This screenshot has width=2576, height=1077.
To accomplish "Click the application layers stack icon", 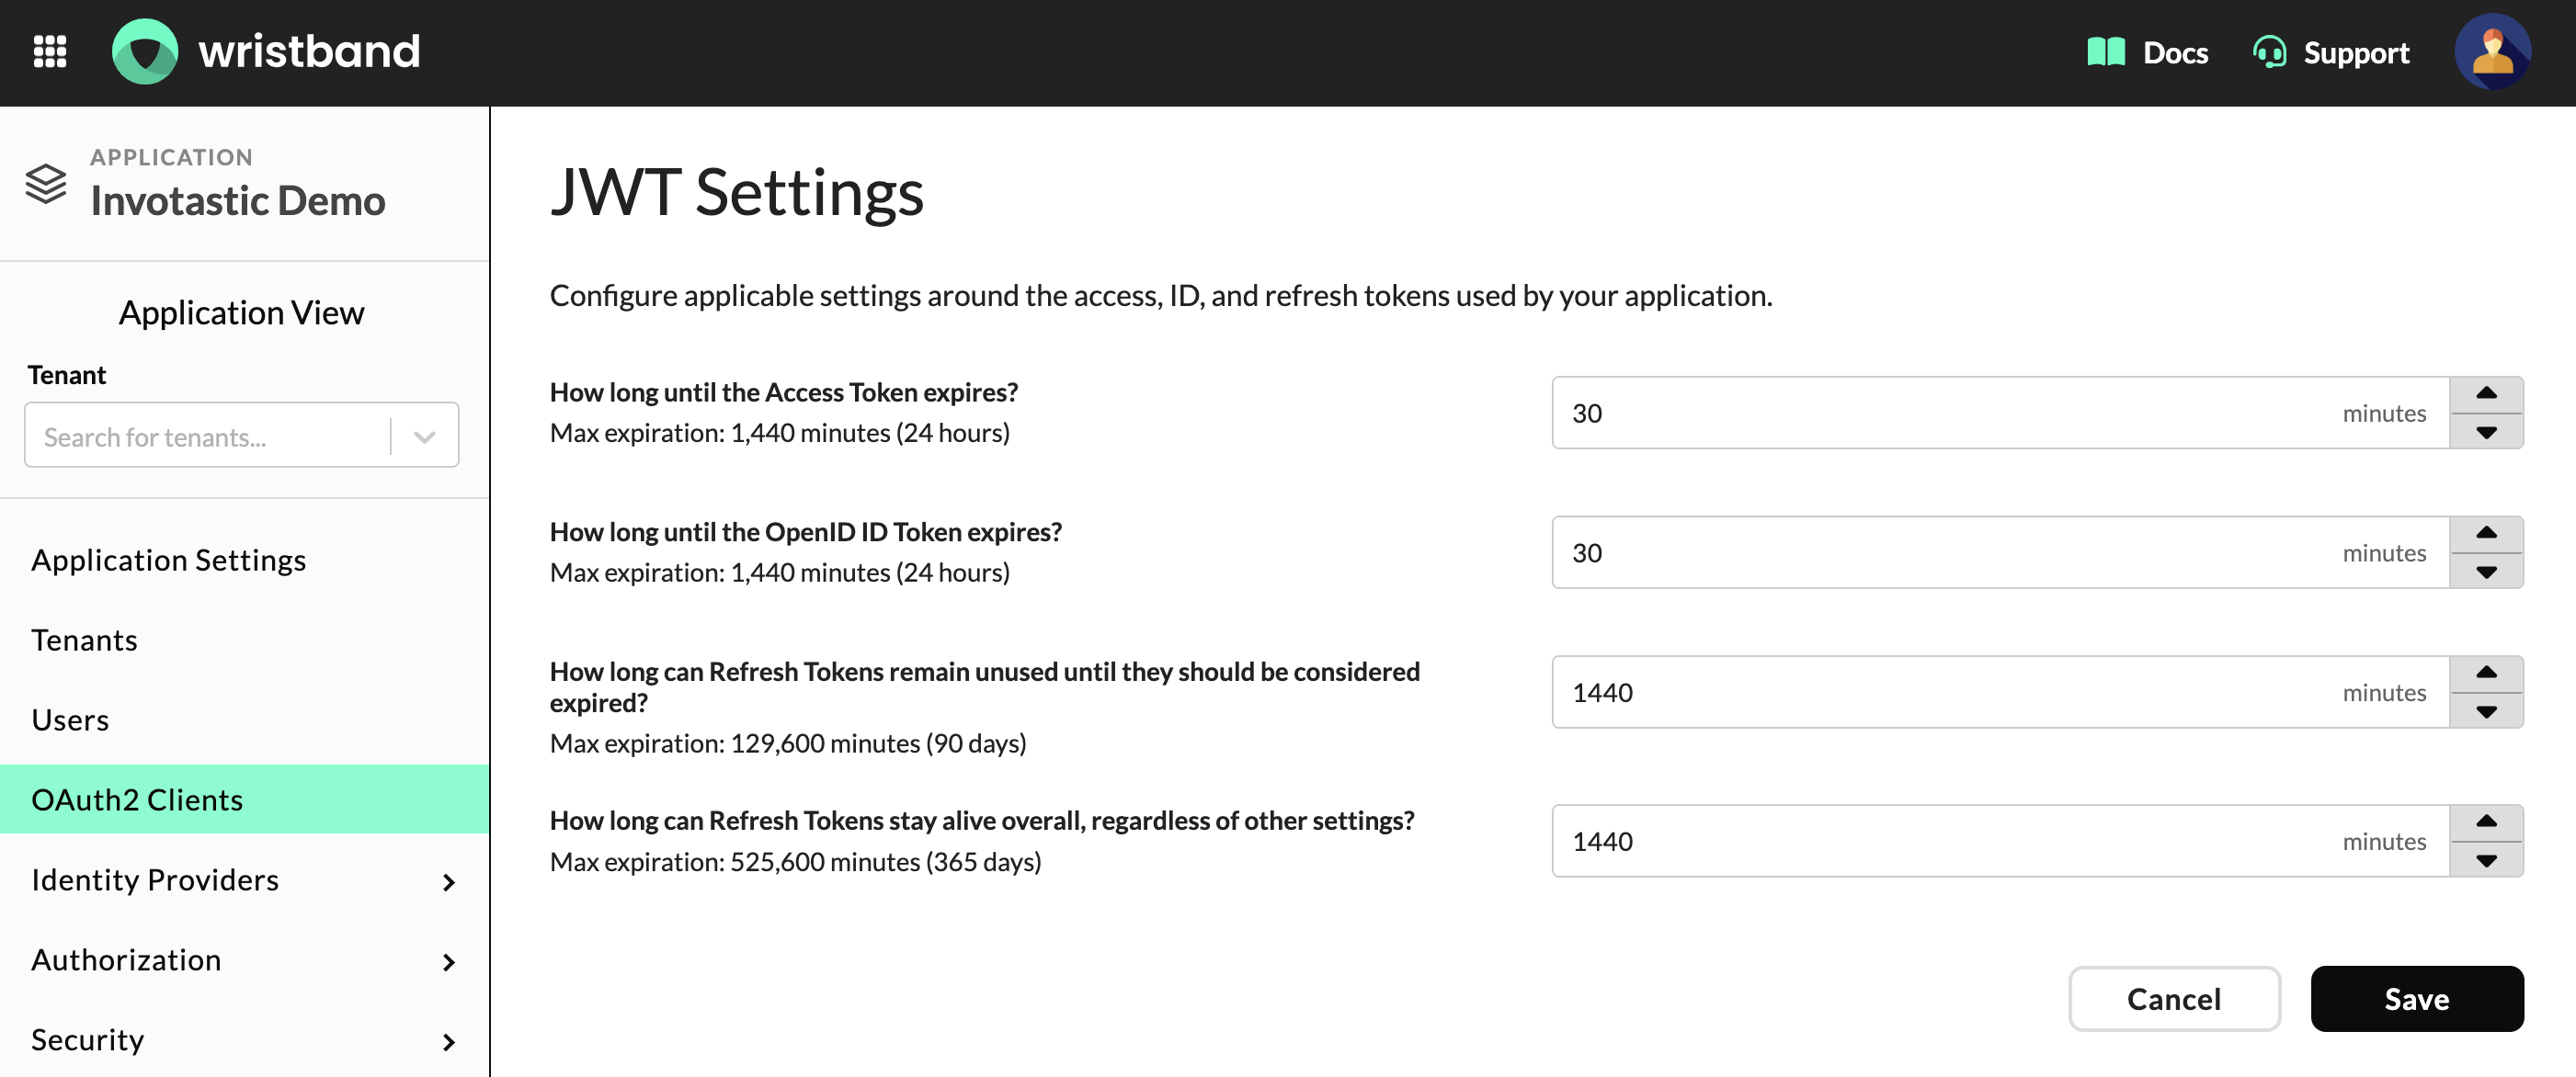I will 46,184.
